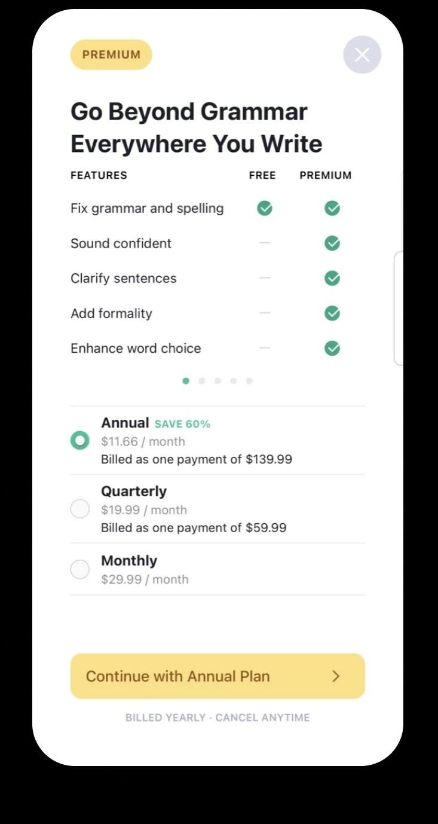Select the Quarterly plan radio button
This screenshot has width=438, height=824.
pos(79,508)
